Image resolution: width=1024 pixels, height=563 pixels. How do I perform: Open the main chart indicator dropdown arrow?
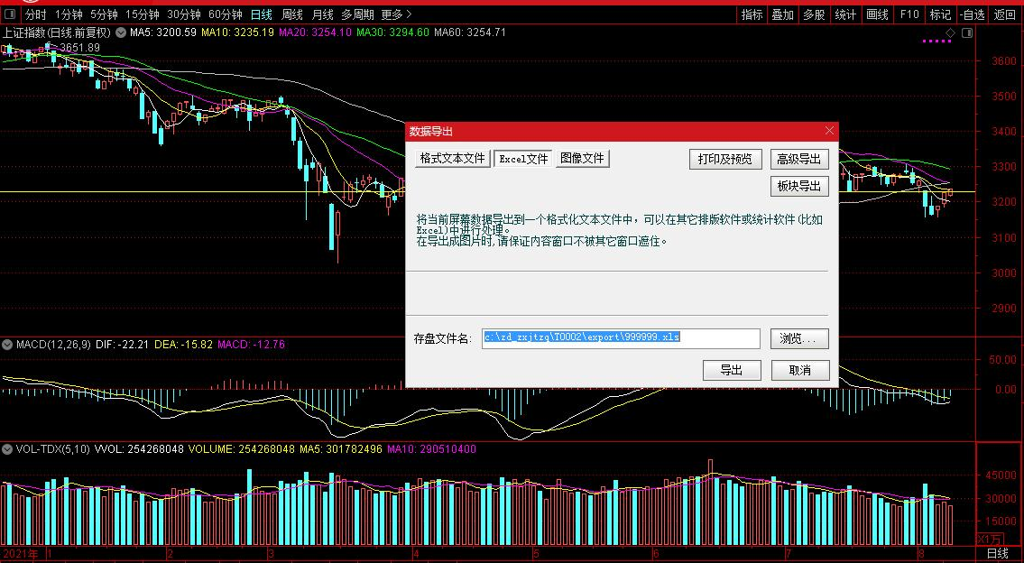coord(121,32)
